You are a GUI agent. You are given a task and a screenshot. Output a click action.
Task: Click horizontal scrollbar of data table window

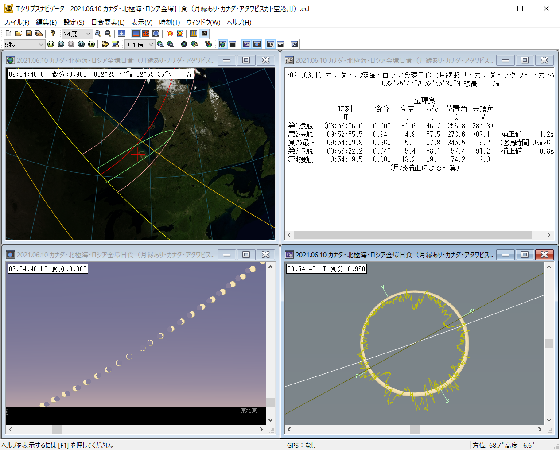coord(412,235)
